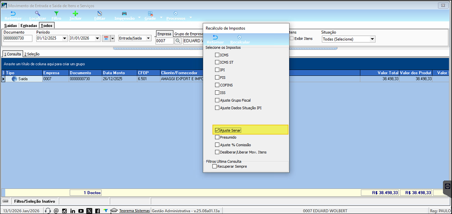Switch to the 2 Seleção tab
Screen dimensions: 452x214
coord(32,54)
